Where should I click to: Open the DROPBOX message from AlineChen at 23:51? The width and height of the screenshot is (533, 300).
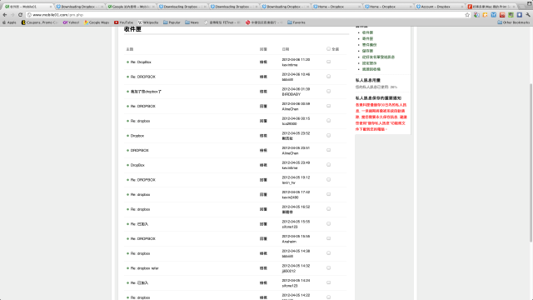pyautogui.click(x=140, y=150)
